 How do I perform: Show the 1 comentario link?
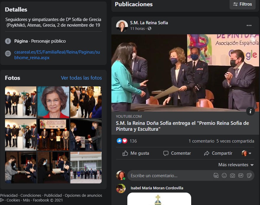click(x=201, y=141)
